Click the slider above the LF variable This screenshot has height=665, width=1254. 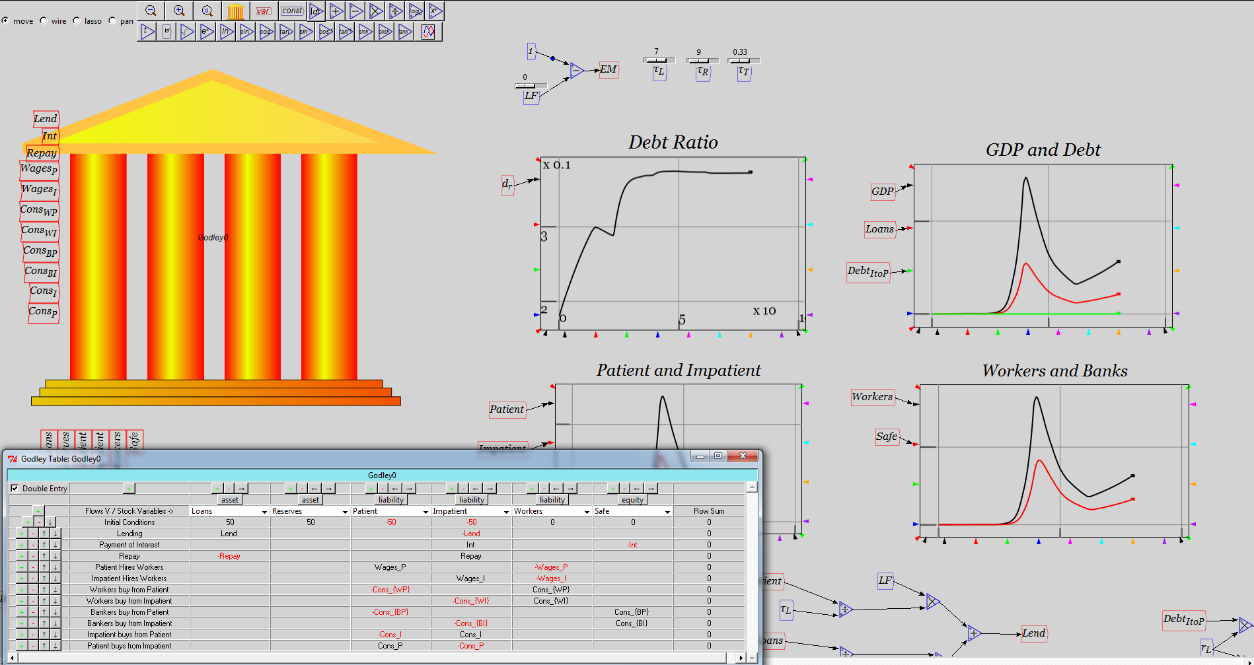(x=531, y=86)
